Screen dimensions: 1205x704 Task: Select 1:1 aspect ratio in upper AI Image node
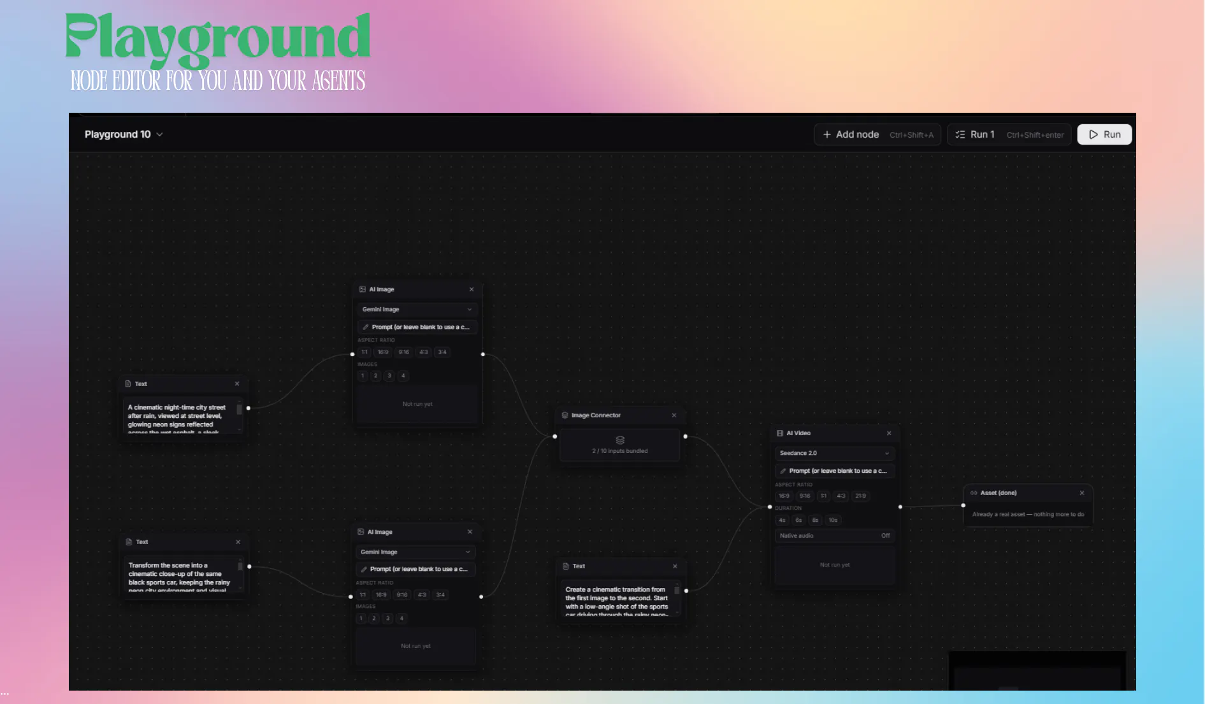[x=364, y=352]
